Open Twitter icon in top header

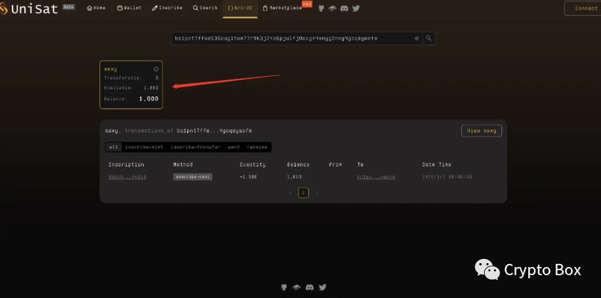pos(356,8)
